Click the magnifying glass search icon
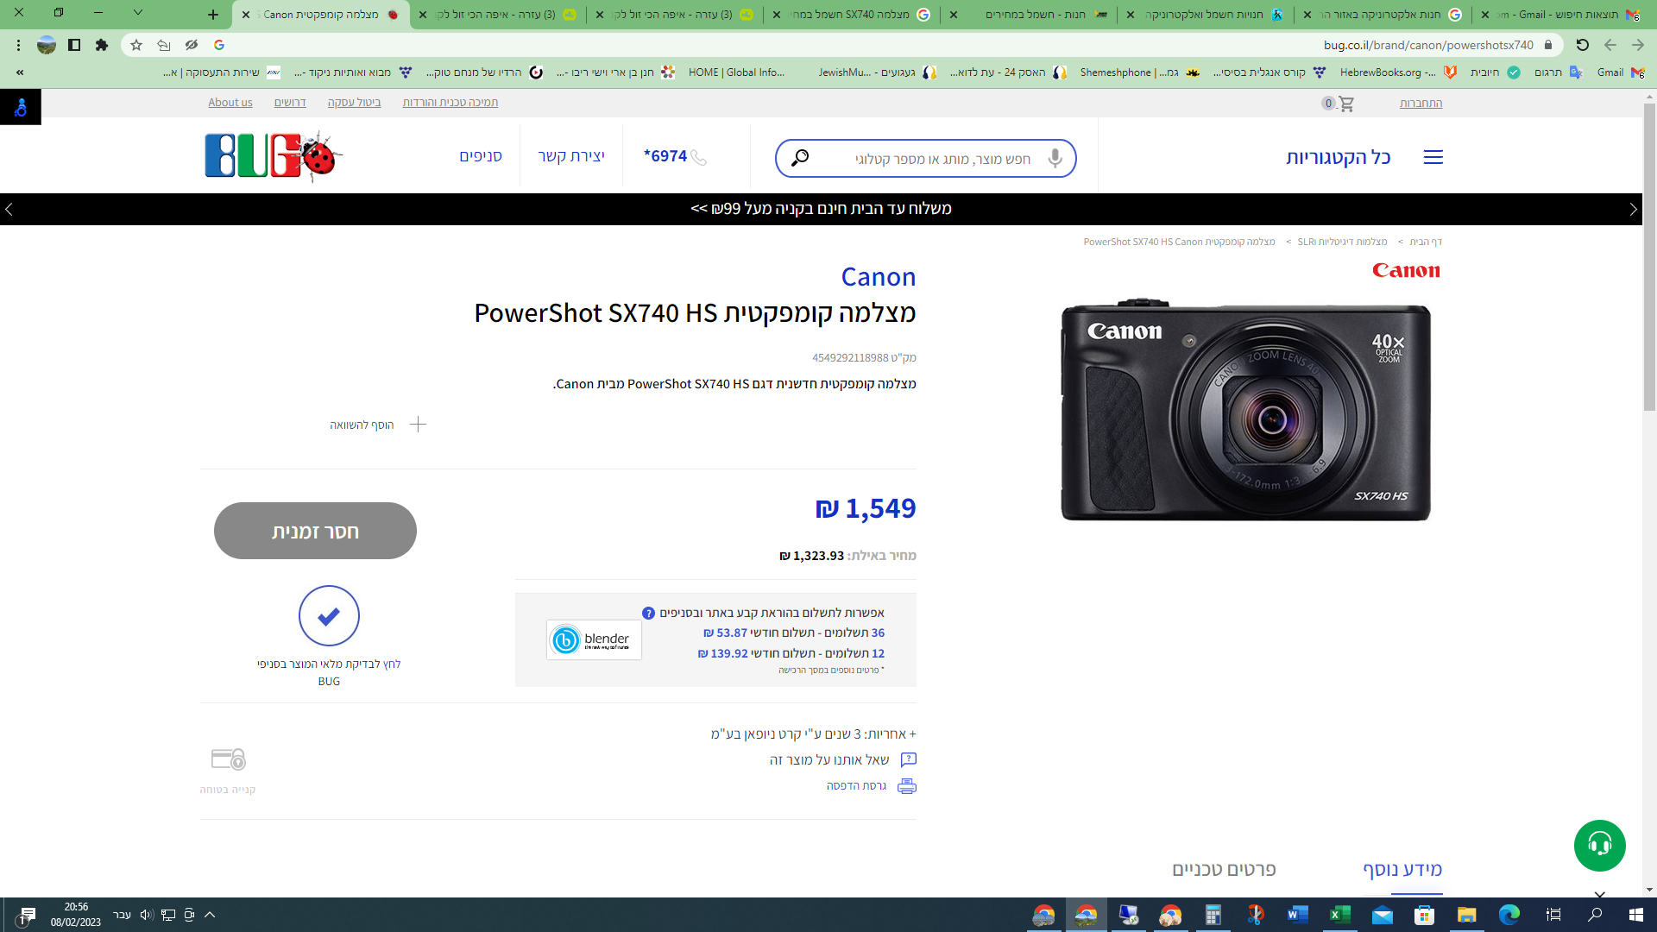 (799, 158)
